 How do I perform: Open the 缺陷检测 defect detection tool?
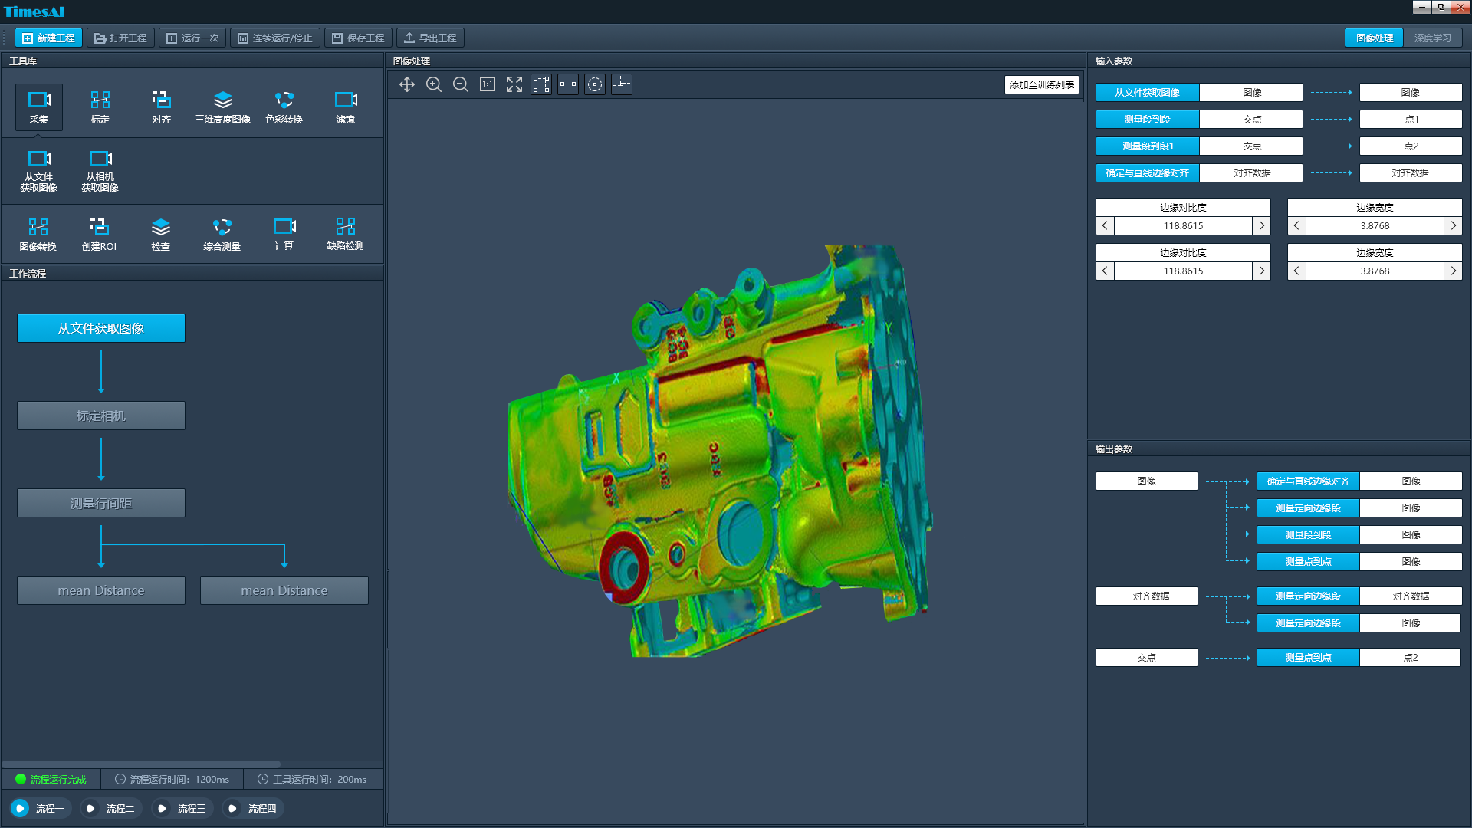(346, 235)
